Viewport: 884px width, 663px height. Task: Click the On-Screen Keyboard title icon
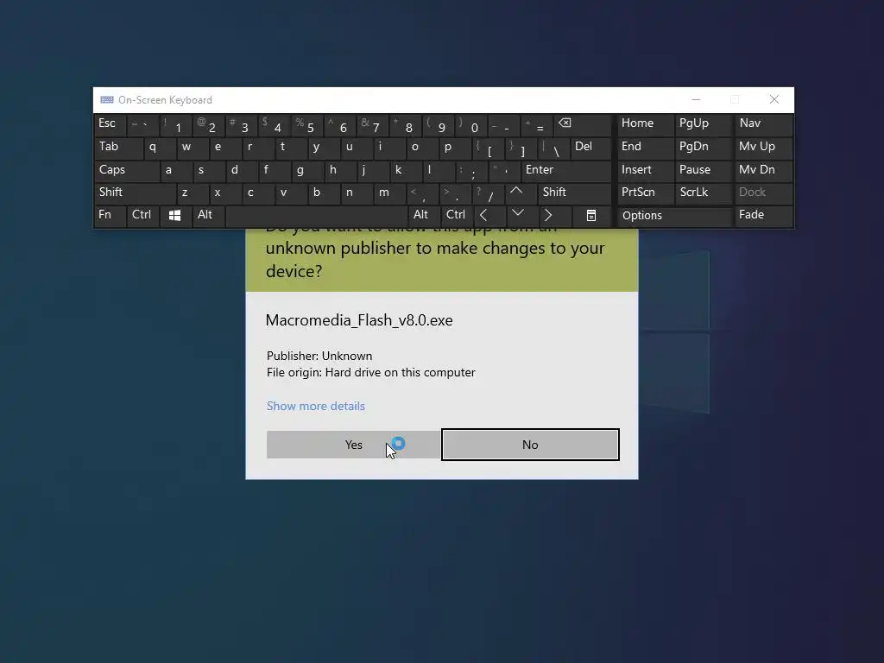106,100
